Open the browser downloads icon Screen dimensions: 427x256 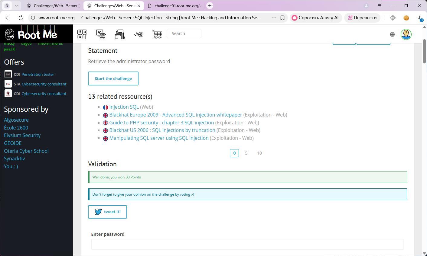pyautogui.click(x=420, y=18)
